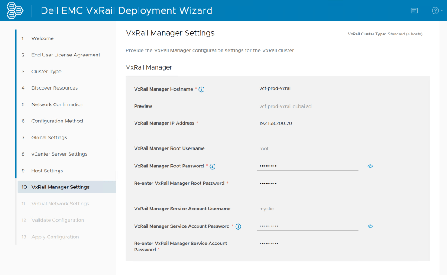Show info for VxRail Manager Root Password
447x275 pixels.
212,167
